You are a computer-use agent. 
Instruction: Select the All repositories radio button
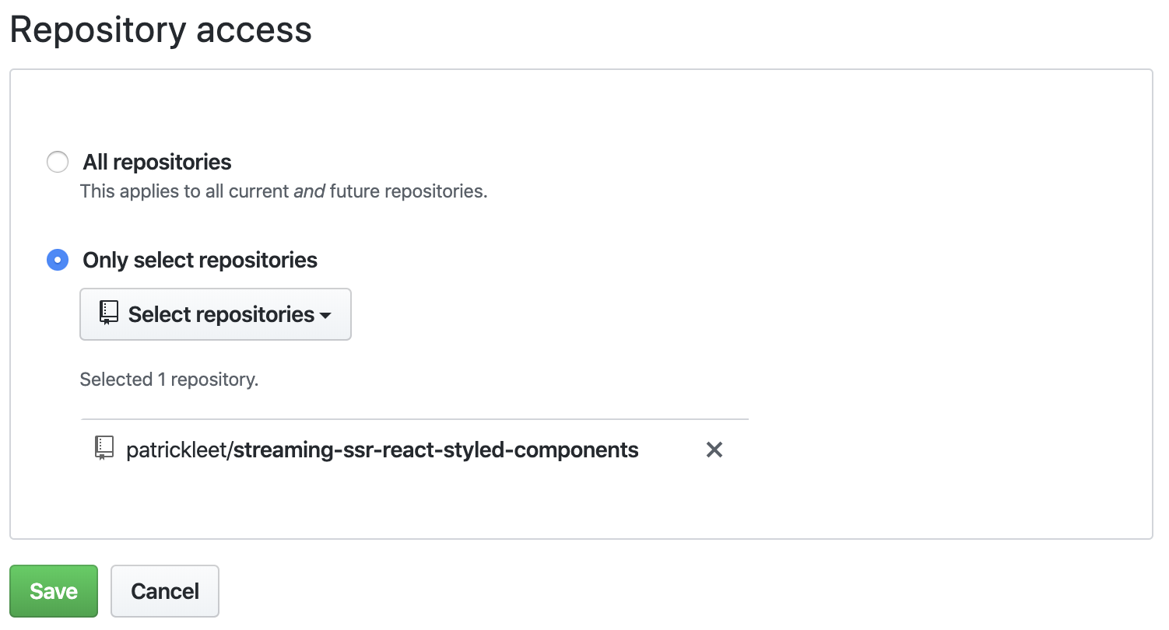pyautogui.click(x=58, y=162)
